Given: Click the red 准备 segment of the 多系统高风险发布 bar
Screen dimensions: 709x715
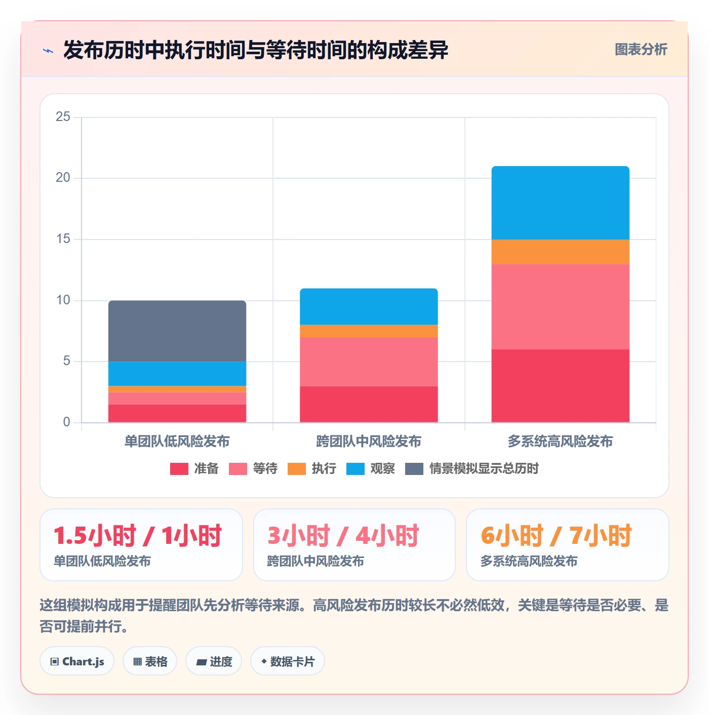Looking at the screenshot, I should [x=560, y=386].
